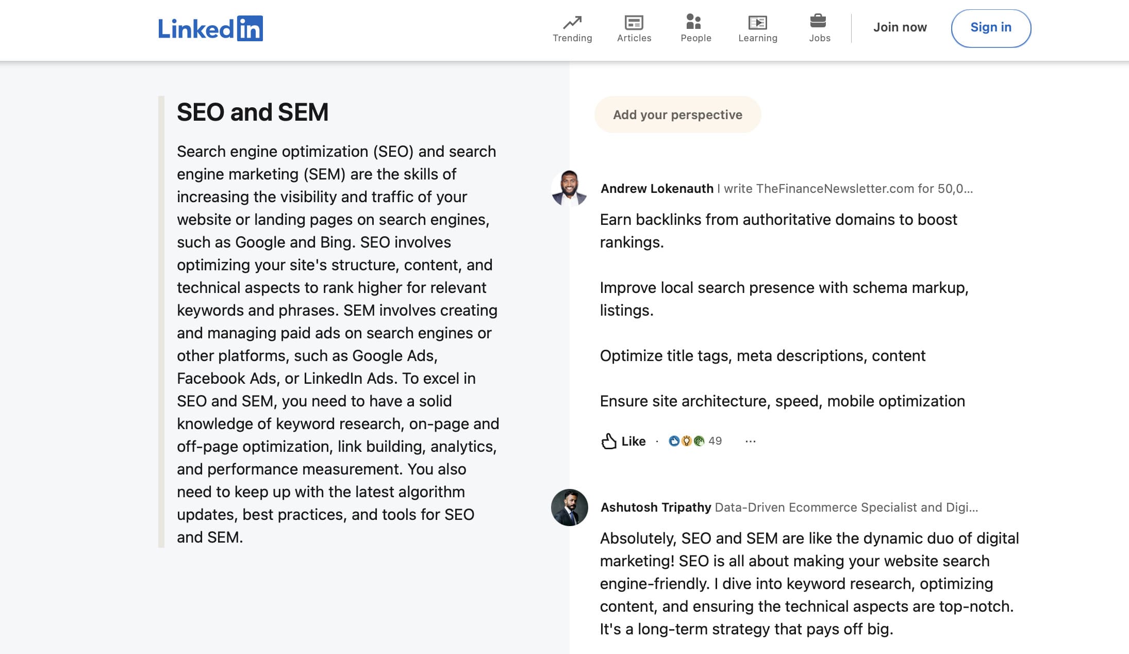Click the Learning navigation tab

click(x=759, y=27)
